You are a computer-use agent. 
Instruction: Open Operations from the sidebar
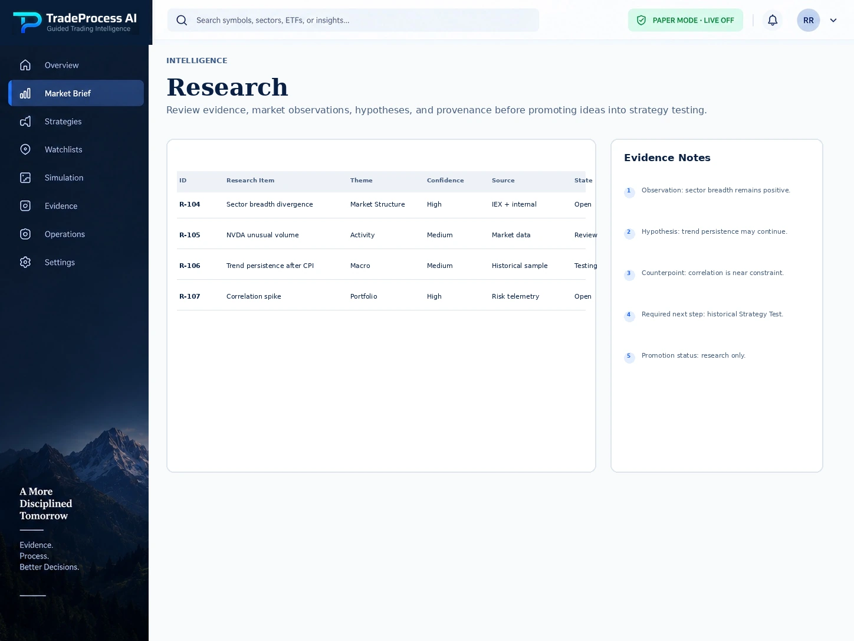(76, 234)
